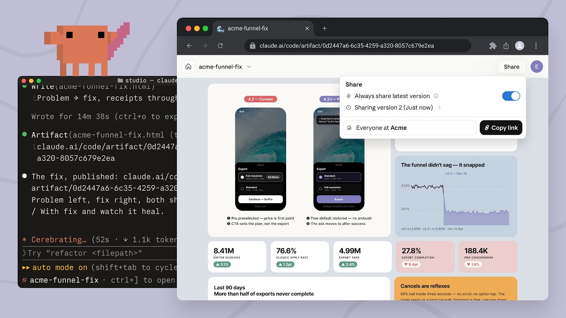
Task: Go back using the browser back arrow
Action: tap(189, 45)
